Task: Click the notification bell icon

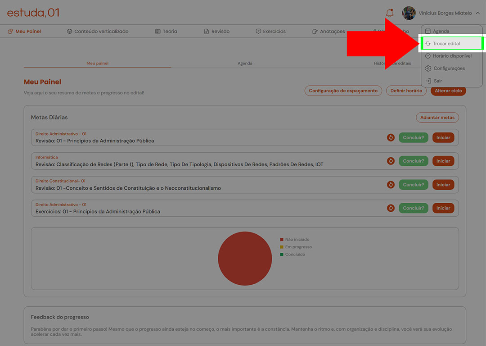Action: [389, 13]
